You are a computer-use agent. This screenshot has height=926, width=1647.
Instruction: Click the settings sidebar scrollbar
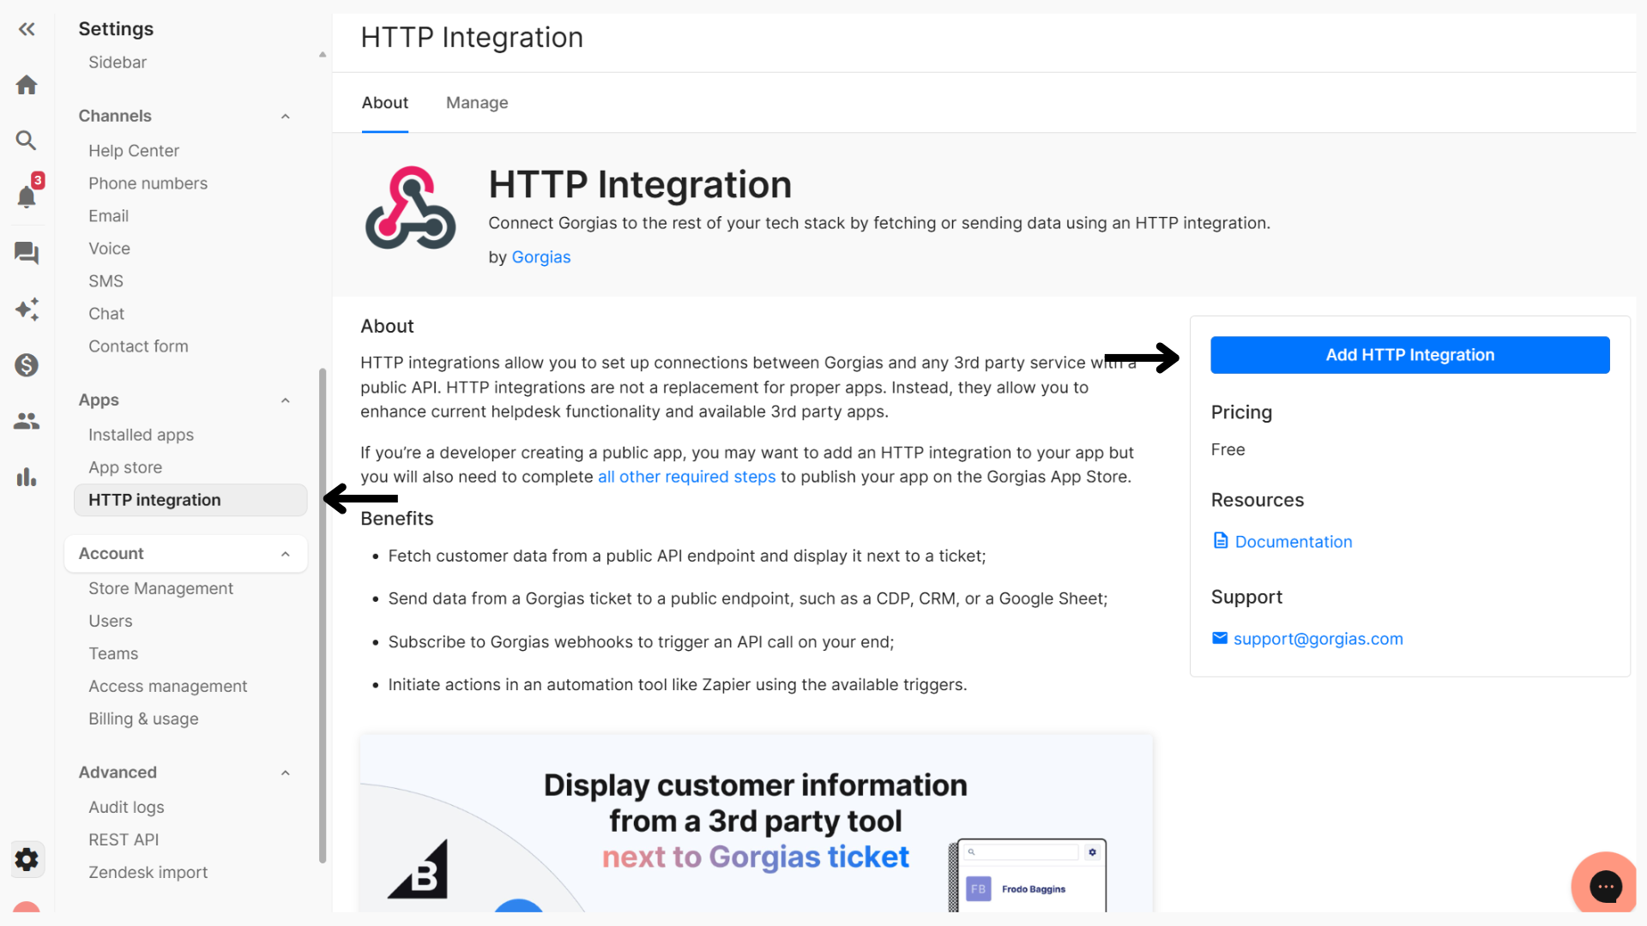click(323, 615)
